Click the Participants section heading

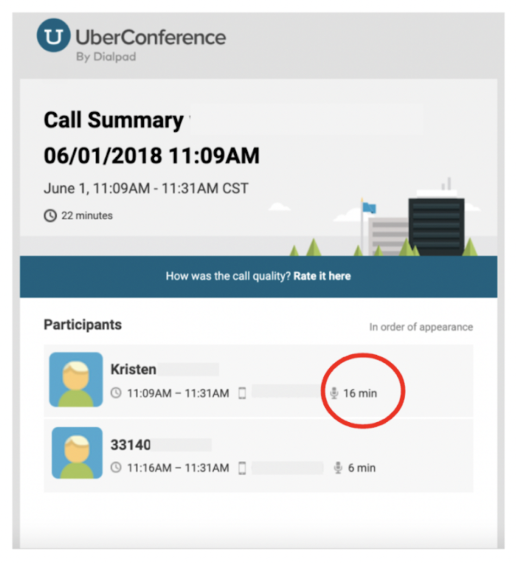click(83, 325)
